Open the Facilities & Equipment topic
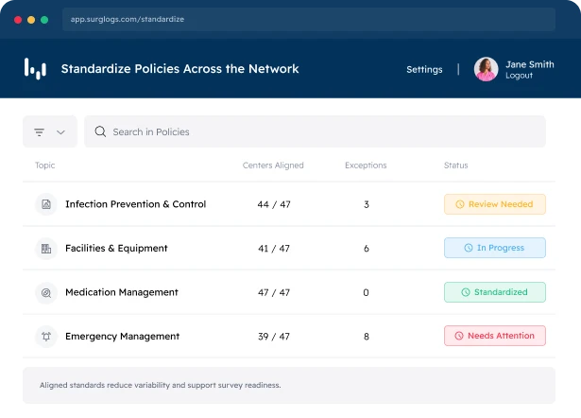 coord(116,248)
